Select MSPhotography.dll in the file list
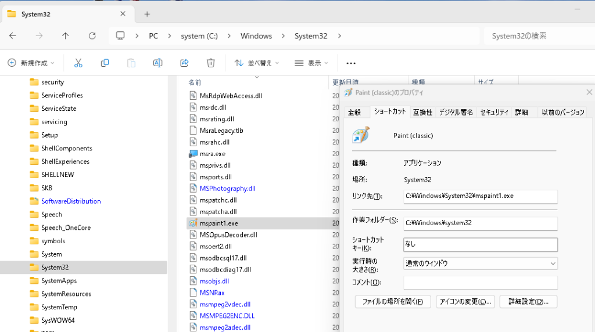This screenshot has height=332, width=595. (x=228, y=189)
